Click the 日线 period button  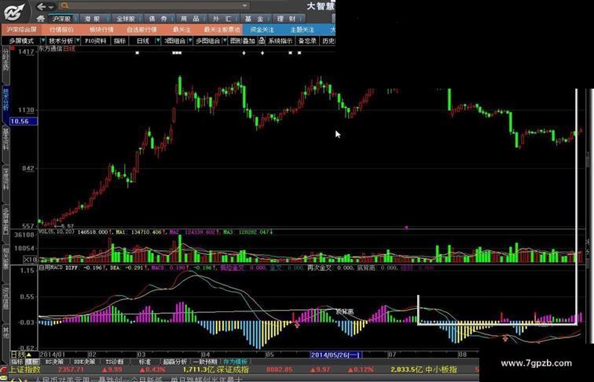tap(143, 41)
